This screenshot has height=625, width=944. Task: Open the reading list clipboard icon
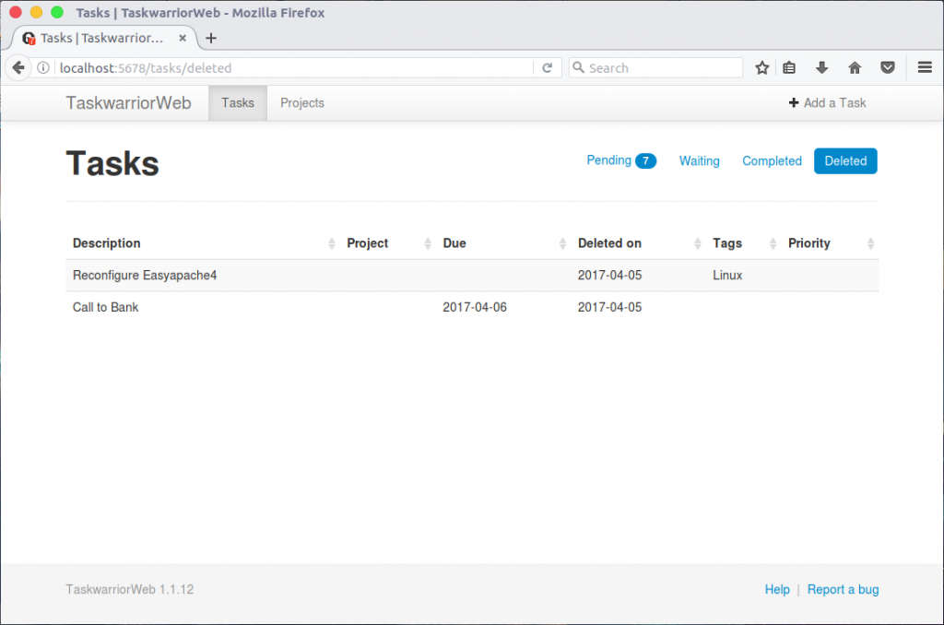pos(791,67)
